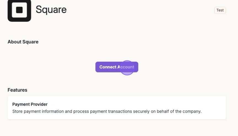Select the Square page title
The width and height of the screenshot is (238, 136).
click(51, 10)
